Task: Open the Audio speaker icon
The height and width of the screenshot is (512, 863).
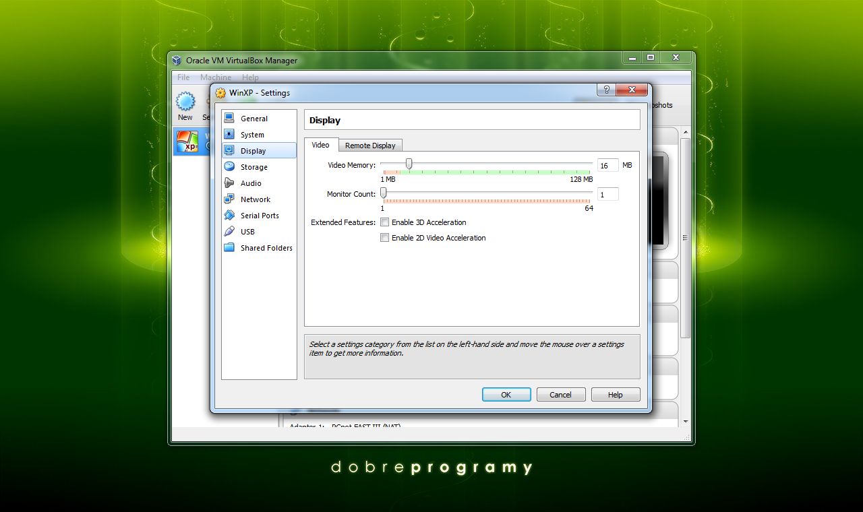Action: pos(229,183)
